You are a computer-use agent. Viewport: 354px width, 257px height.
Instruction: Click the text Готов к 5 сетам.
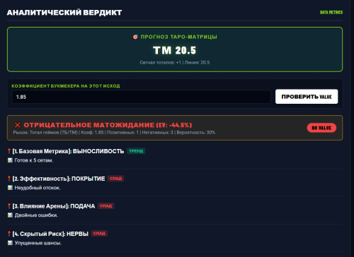click(x=34, y=160)
